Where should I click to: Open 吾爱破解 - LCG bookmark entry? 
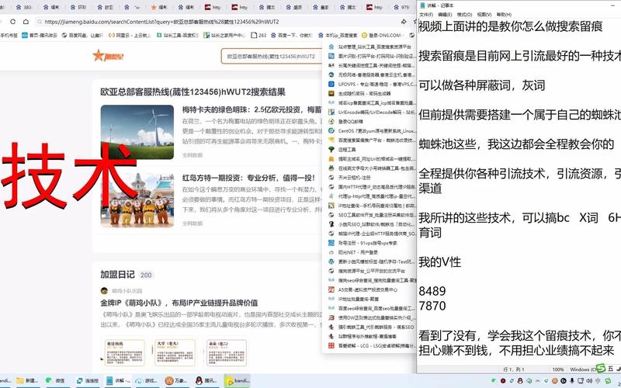point(373,345)
